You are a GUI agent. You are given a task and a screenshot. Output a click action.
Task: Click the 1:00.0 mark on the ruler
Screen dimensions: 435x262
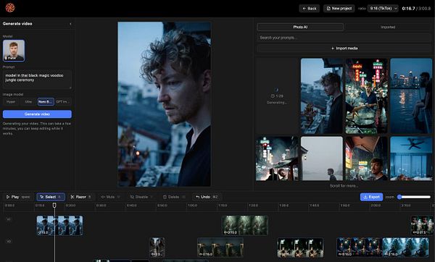pos(193,206)
